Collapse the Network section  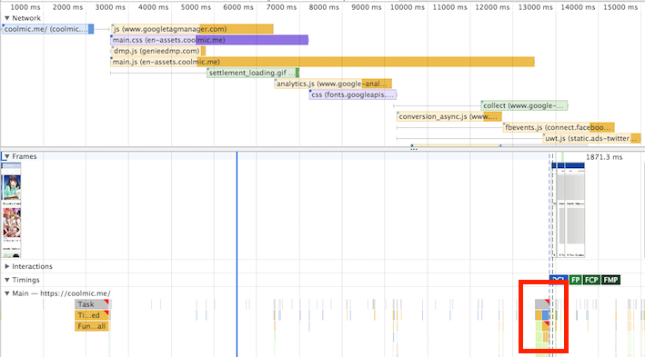7,18
